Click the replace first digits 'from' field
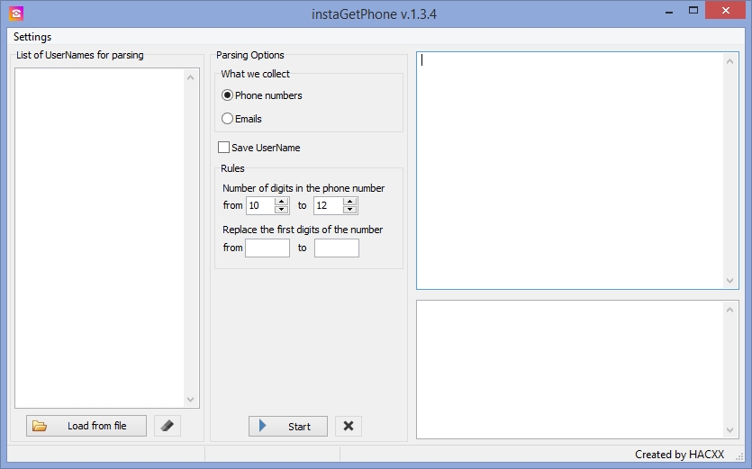The image size is (752, 469). tap(267, 248)
